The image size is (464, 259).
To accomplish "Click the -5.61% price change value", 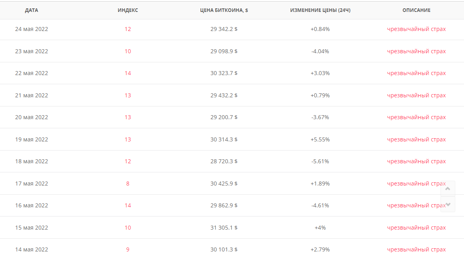I will [x=320, y=161].
